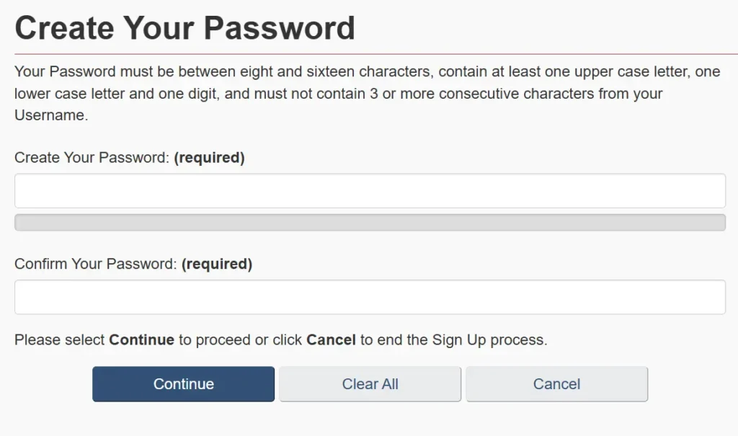Click the bold "Continue" word in the instructions
The width and height of the screenshot is (738, 436).
coord(141,340)
